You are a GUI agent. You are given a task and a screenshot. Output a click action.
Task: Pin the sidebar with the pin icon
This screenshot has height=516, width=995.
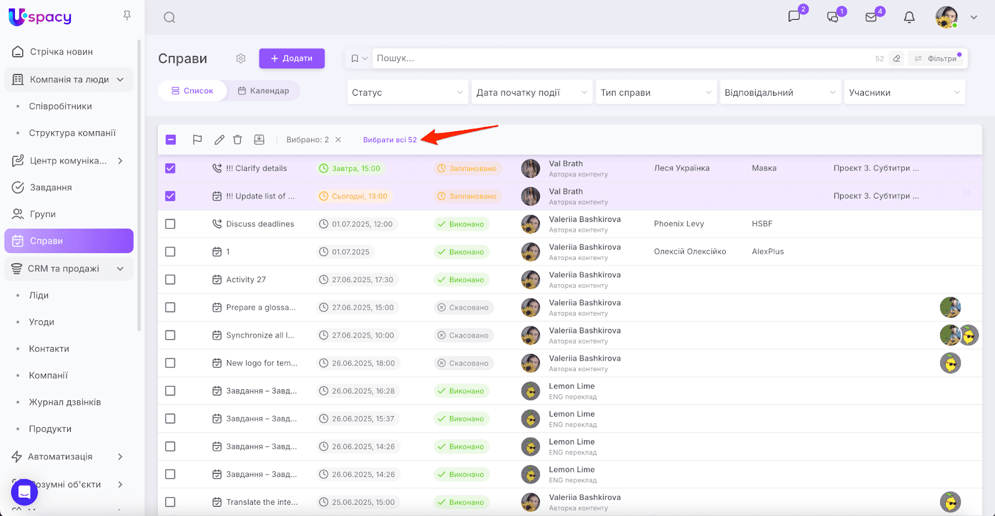127,16
